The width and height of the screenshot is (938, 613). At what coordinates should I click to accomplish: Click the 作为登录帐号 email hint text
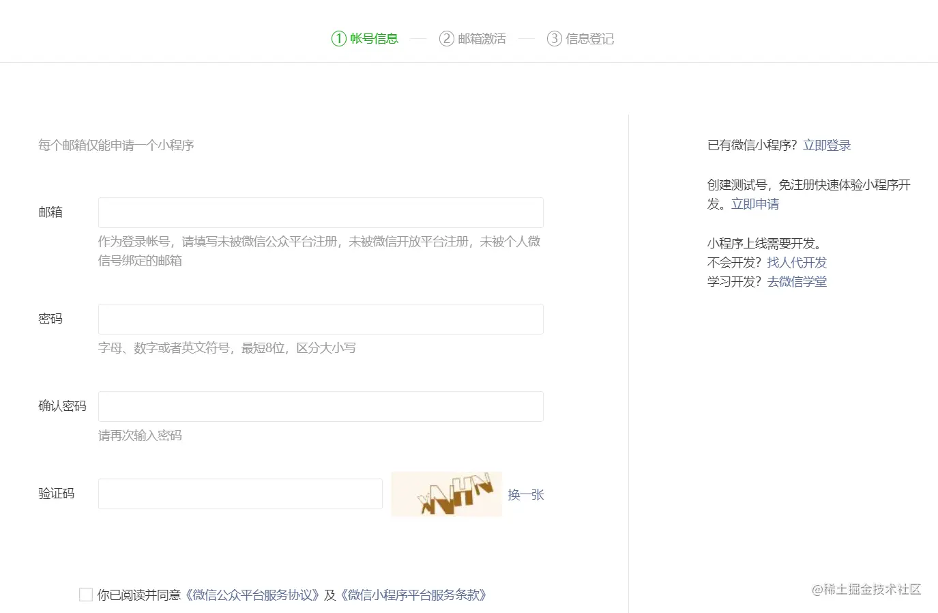[319, 251]
